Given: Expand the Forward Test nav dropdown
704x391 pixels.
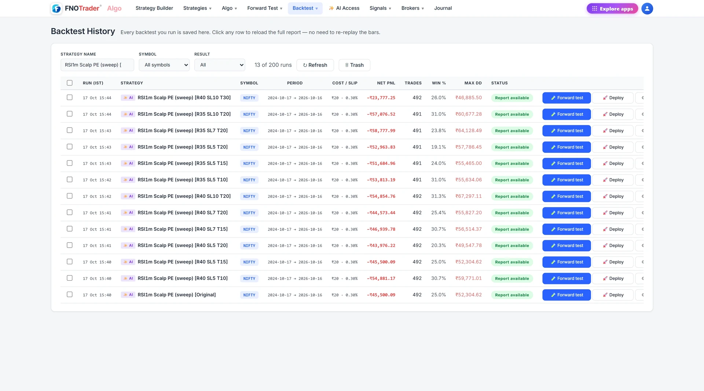Looking at the screenshot, I should [265, 8].
